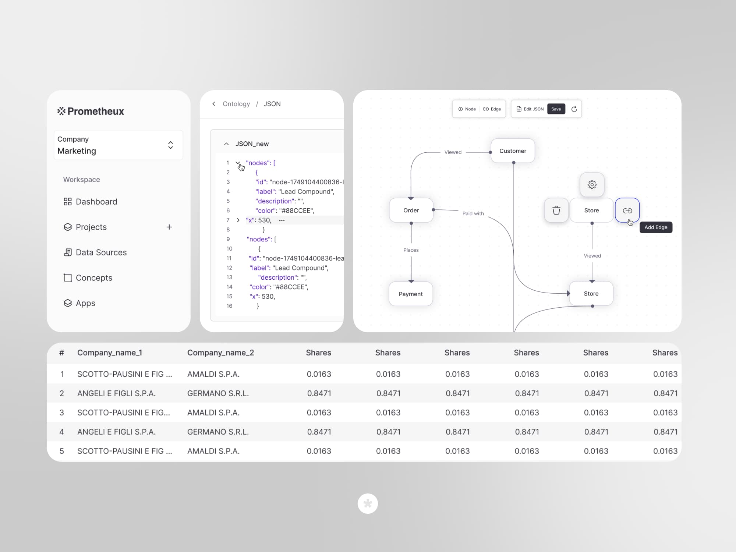Click the refresh icon next to Save
The image size is (736, 552).
[574, 109]
